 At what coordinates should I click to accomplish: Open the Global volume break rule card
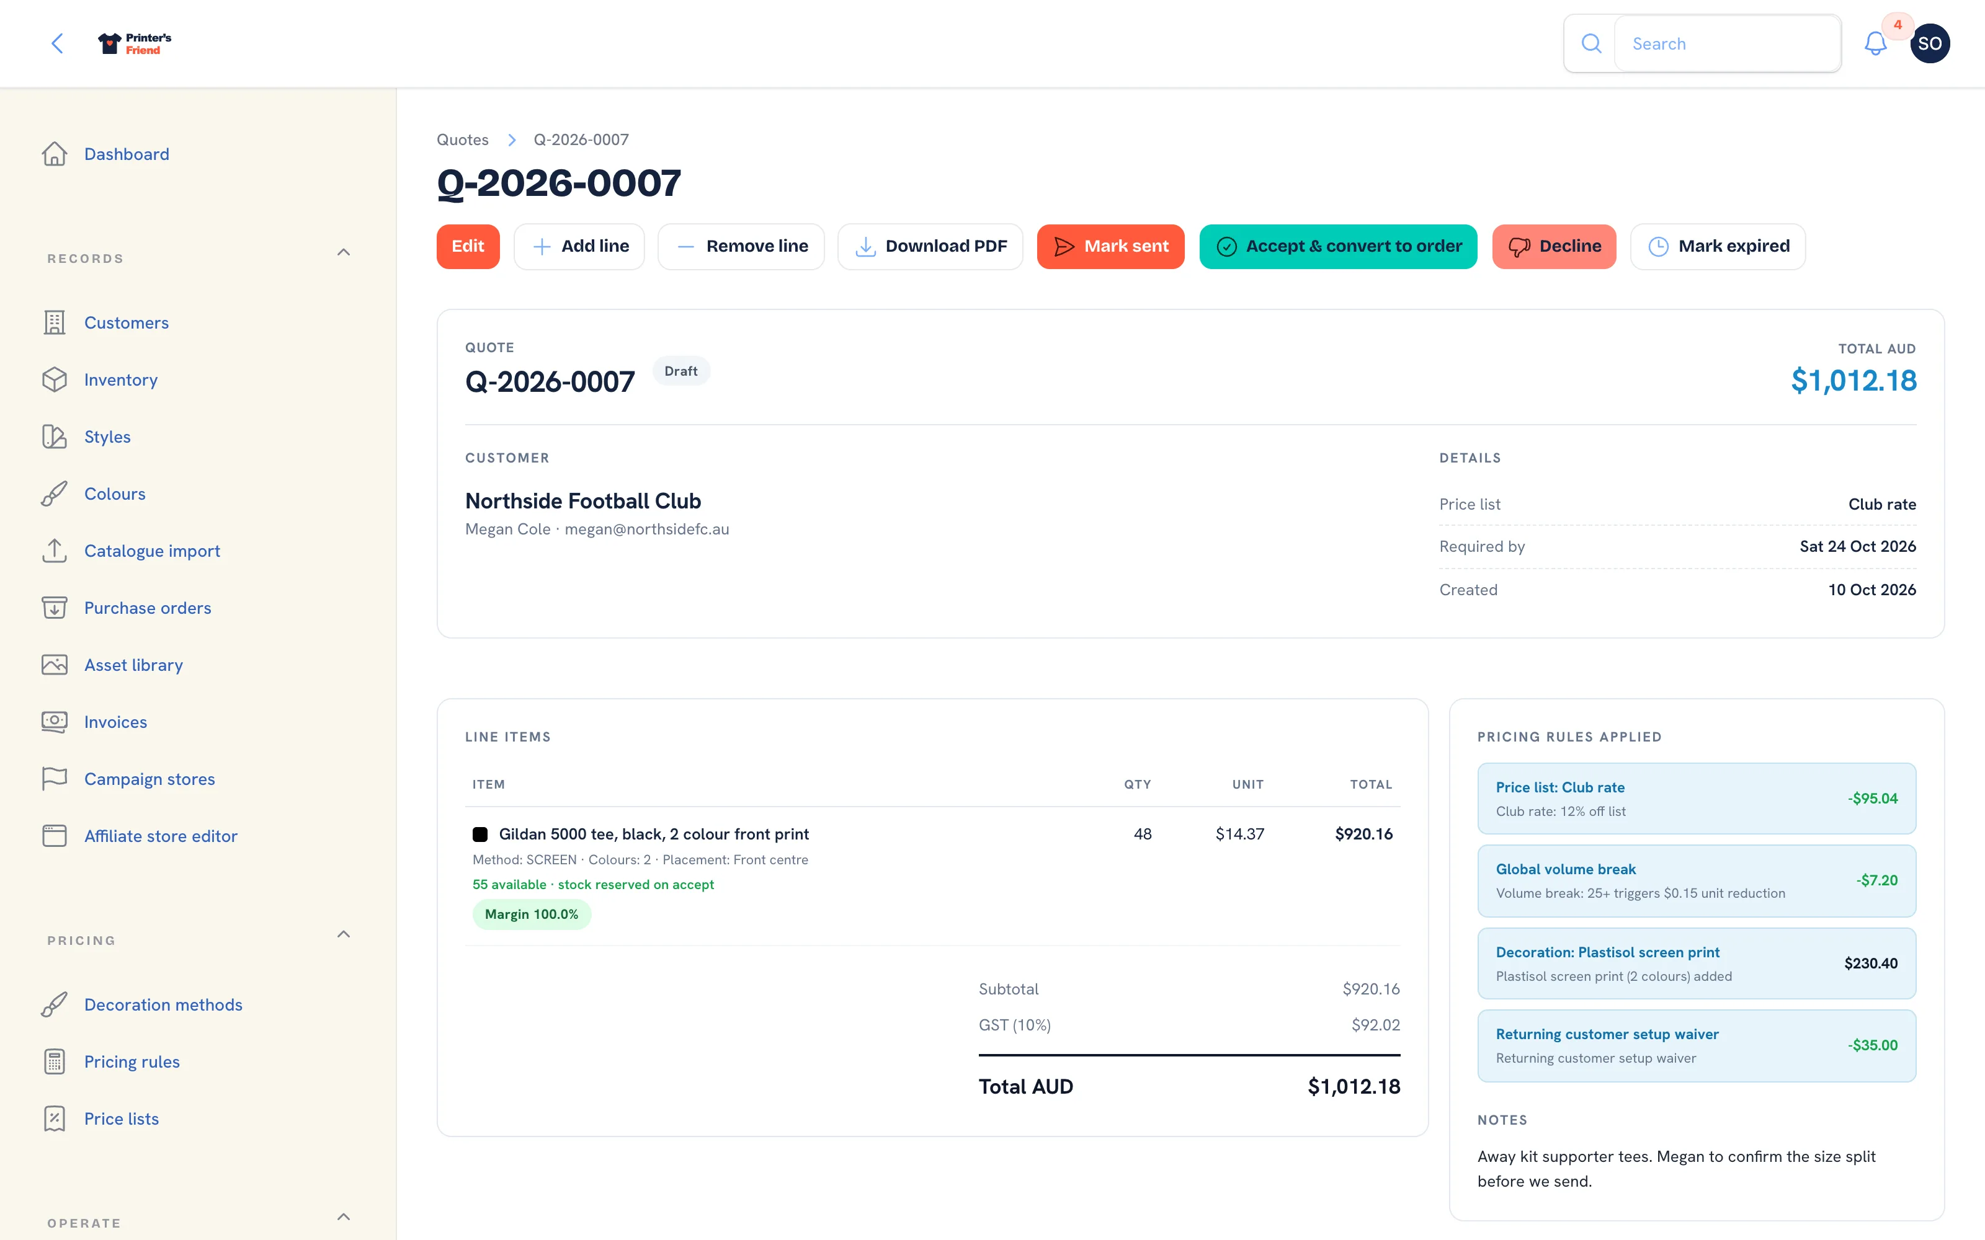tap(1697, 881)
